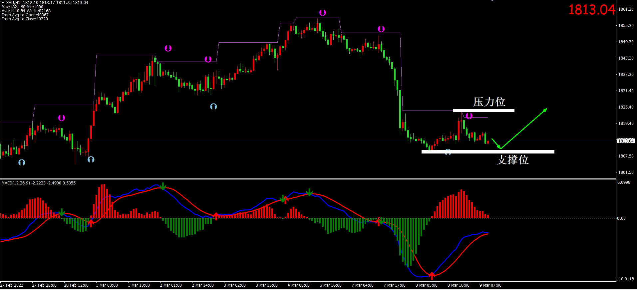Click the magenta arrow marker above the 28 Feb morning candles

[62, 118]
